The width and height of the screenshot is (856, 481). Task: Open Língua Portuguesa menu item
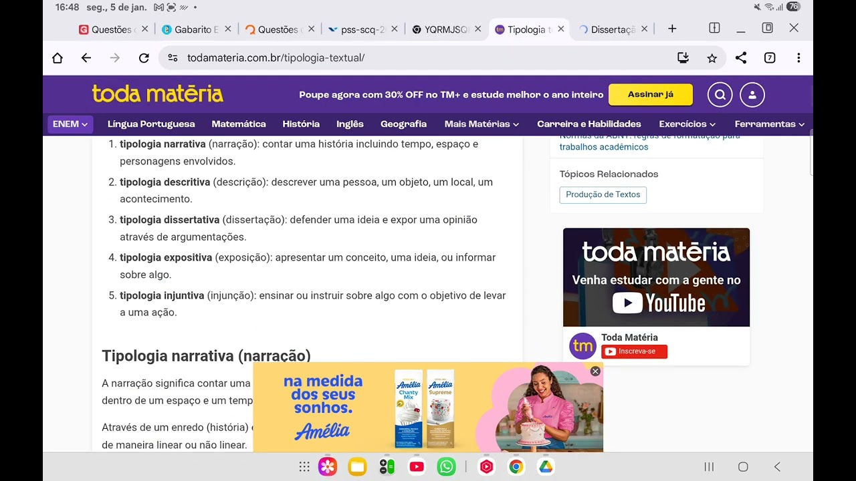click(x=151, y=124)
